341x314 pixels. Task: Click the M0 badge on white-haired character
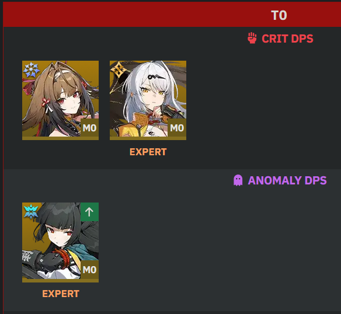coord(177,128)
